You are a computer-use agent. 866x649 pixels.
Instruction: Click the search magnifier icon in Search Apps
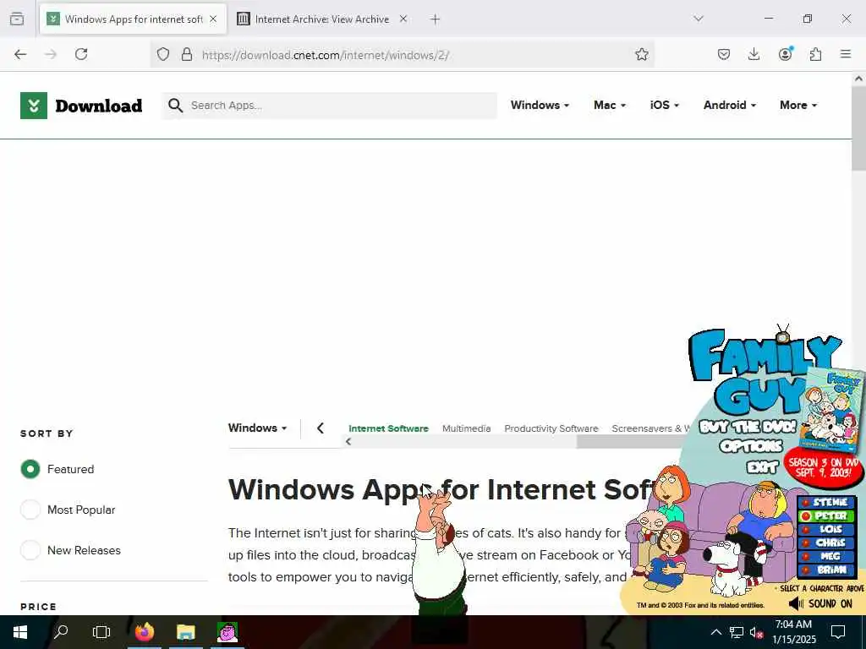[175, 105]
